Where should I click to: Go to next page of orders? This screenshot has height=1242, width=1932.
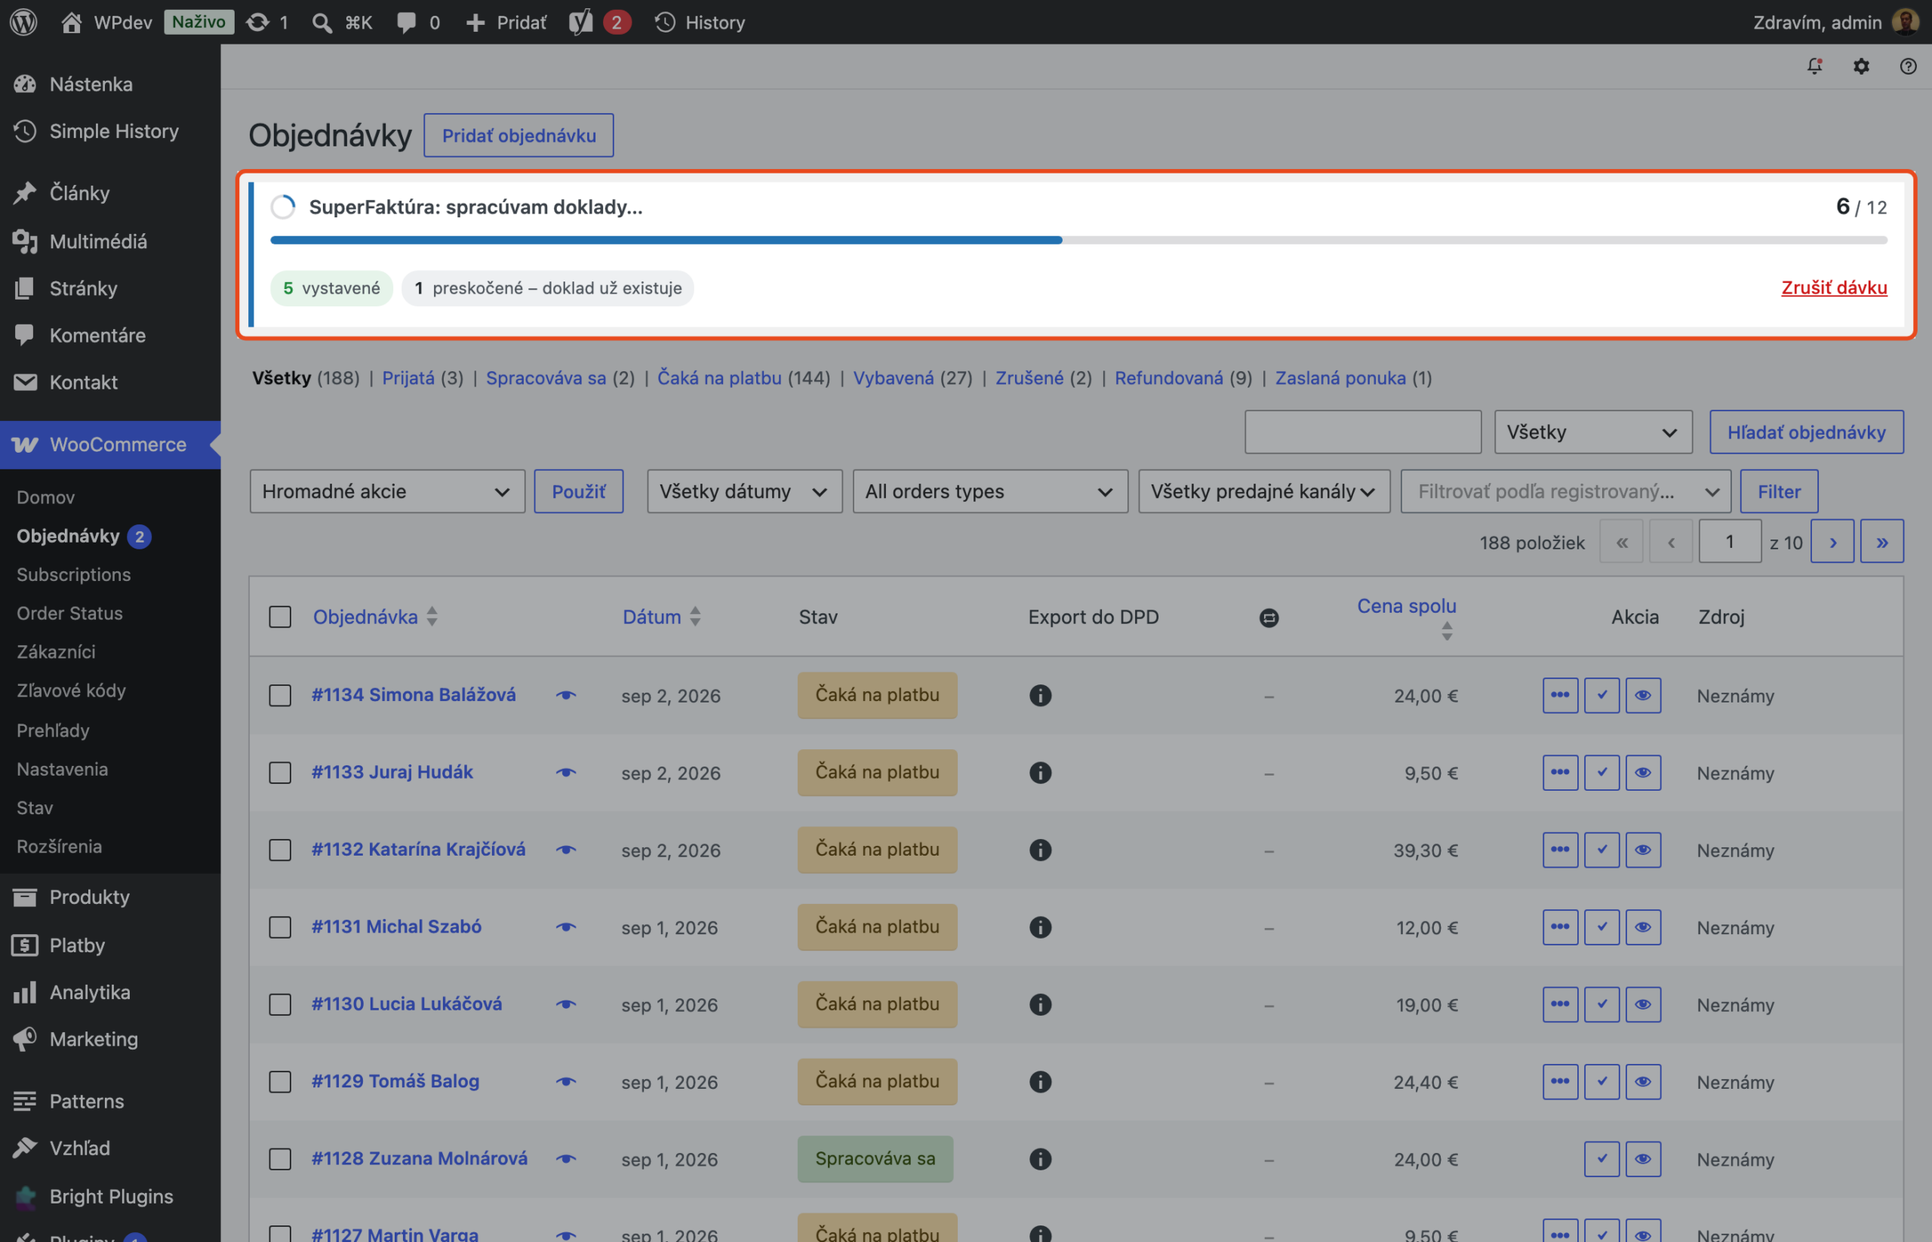click(1832, 542)
